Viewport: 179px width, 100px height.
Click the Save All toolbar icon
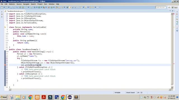coord(14,7)
